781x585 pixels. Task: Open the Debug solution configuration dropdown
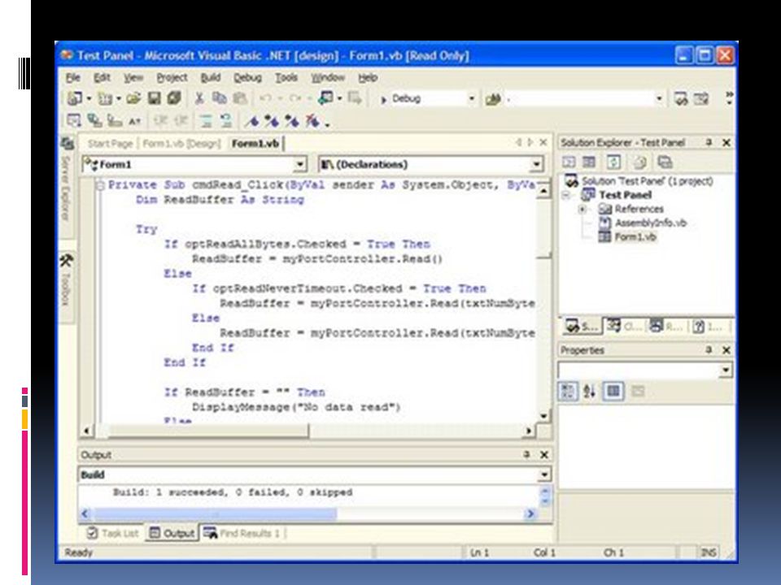point(471,99)
